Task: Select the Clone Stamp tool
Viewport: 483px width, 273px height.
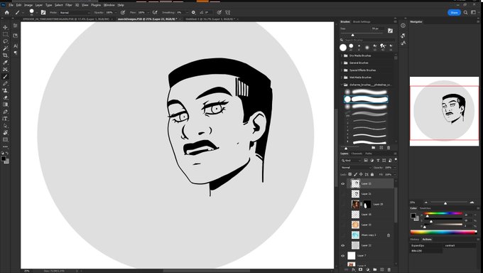Action: [x=5, y=90]
